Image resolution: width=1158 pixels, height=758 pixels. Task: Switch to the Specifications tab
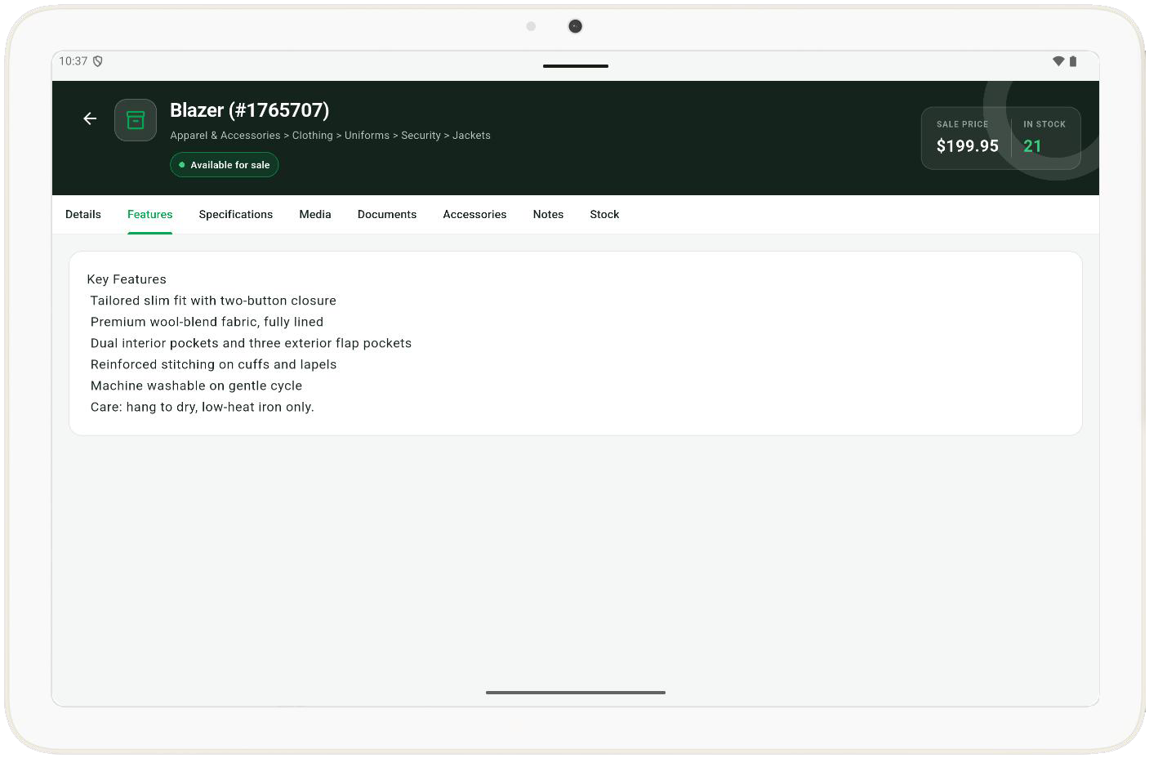coord(236,215)
